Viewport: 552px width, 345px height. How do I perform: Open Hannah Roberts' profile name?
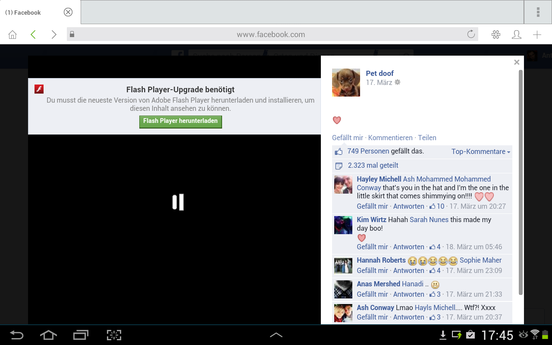tap(381, 260)
